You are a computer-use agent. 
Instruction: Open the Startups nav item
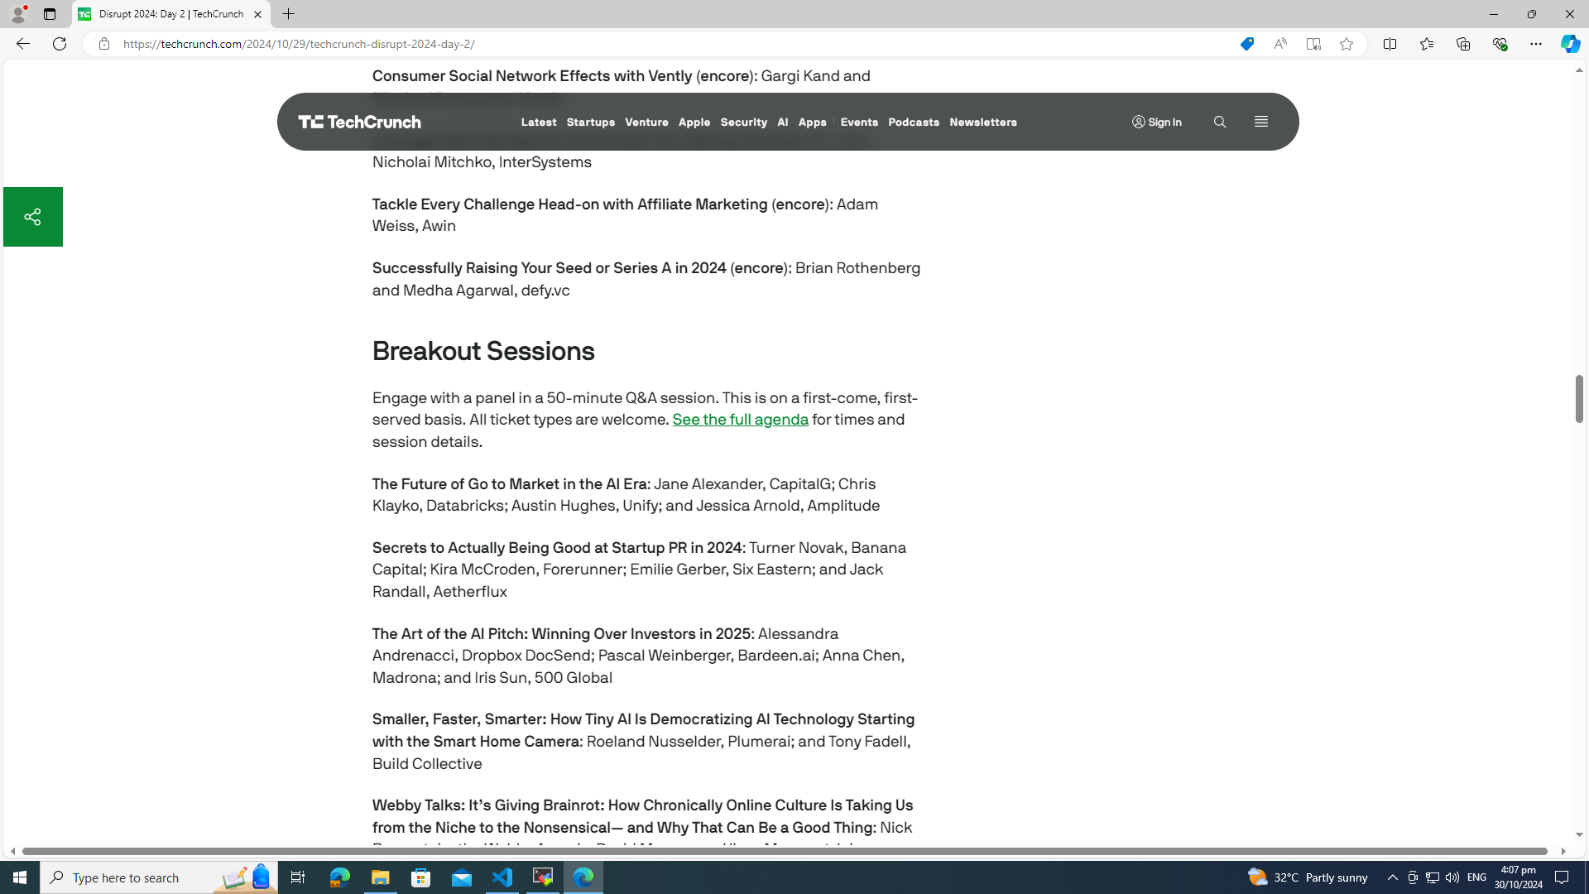point(590,122)
